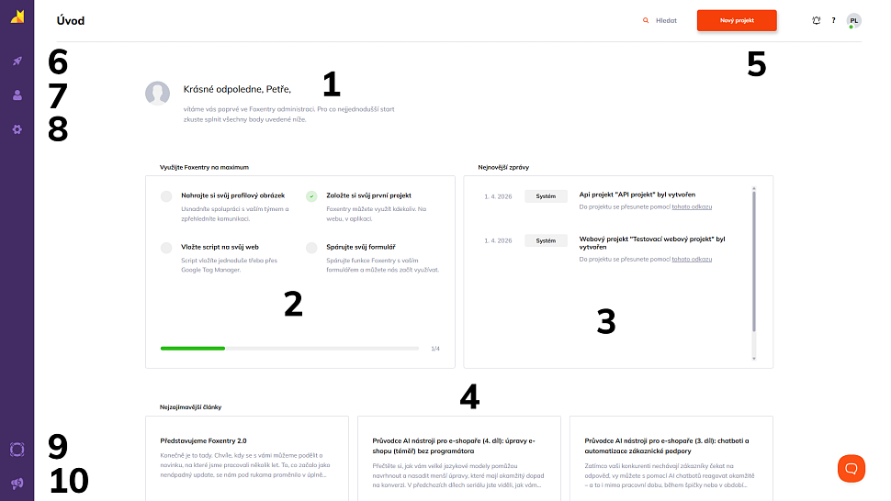Click the support lifebuoy icon in sidebar
The image size is (891, 501).
(x=17, y=450)
